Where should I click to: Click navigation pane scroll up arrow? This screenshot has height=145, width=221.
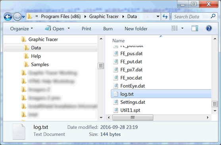[101, 39]
